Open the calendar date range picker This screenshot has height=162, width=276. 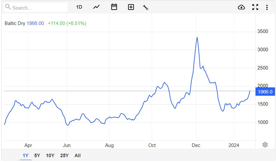[114, 7]
